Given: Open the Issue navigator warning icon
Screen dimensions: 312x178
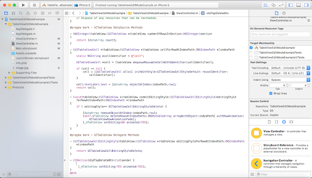Looking at the screenshot, I should coord(28,13).
